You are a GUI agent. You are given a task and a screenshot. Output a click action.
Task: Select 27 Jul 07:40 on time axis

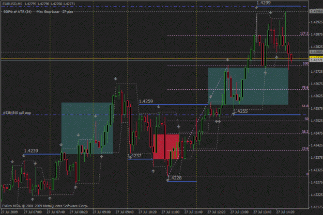[56, 212]
